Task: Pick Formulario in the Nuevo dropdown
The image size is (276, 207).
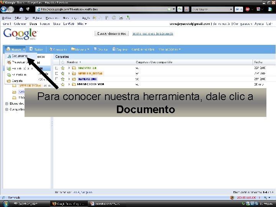Action: click(19, 75)
